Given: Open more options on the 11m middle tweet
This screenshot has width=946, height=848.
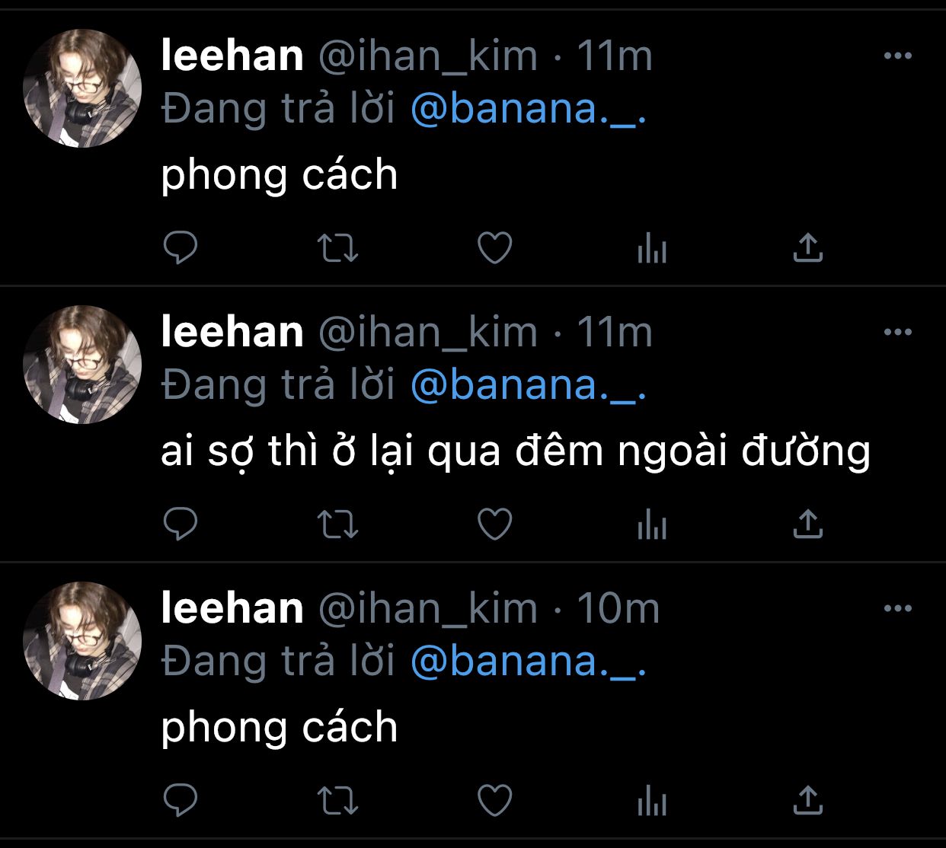Looking at the screenshot, I should [x=898, y=332].
